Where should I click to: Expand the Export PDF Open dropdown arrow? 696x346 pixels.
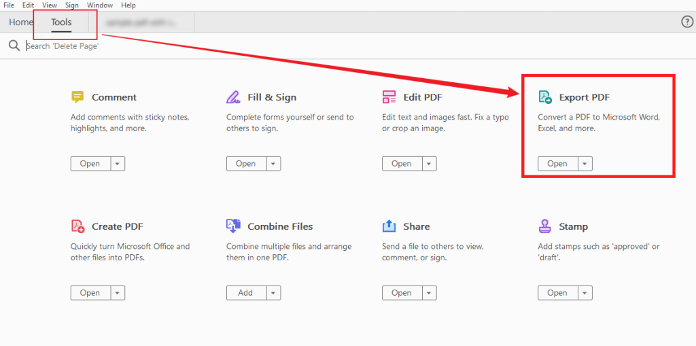[x=585, y=163]
